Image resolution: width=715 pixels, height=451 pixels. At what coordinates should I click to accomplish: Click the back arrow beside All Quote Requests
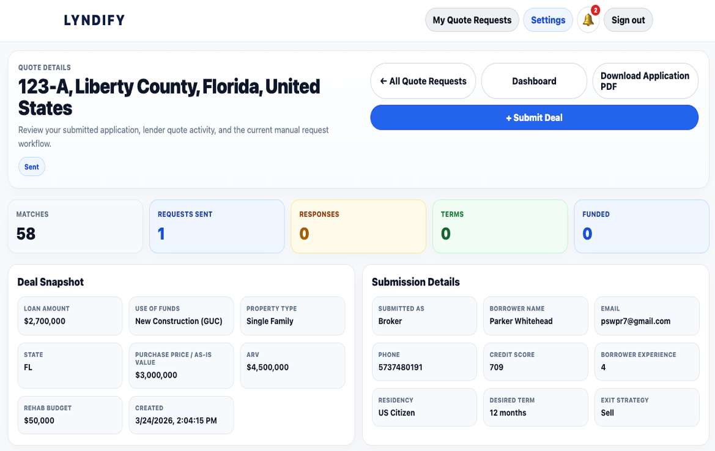click(x=383, y=81)
